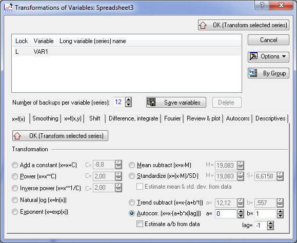
Task: Click the Mean subtract M= field
Action: pyautogui.click(x=226, y=166)
